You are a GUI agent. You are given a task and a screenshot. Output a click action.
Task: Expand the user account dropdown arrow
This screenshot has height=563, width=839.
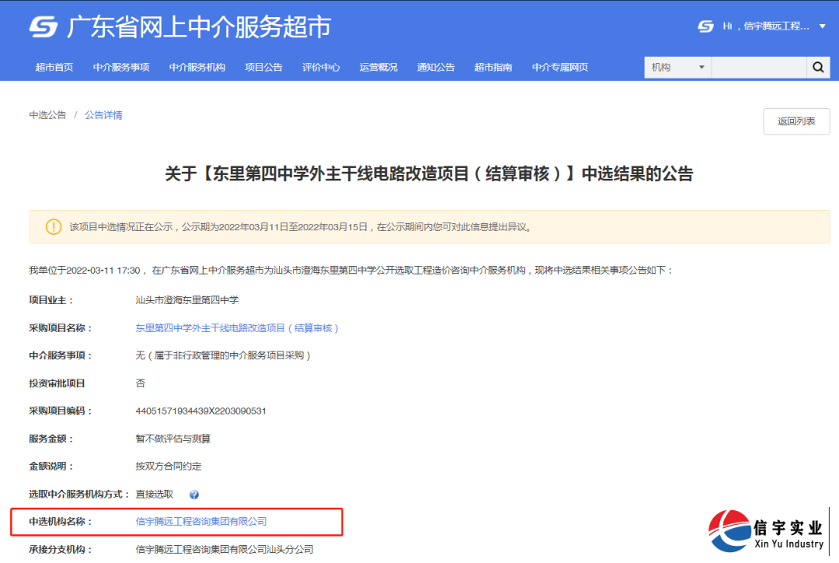click(x=823, y=26)
